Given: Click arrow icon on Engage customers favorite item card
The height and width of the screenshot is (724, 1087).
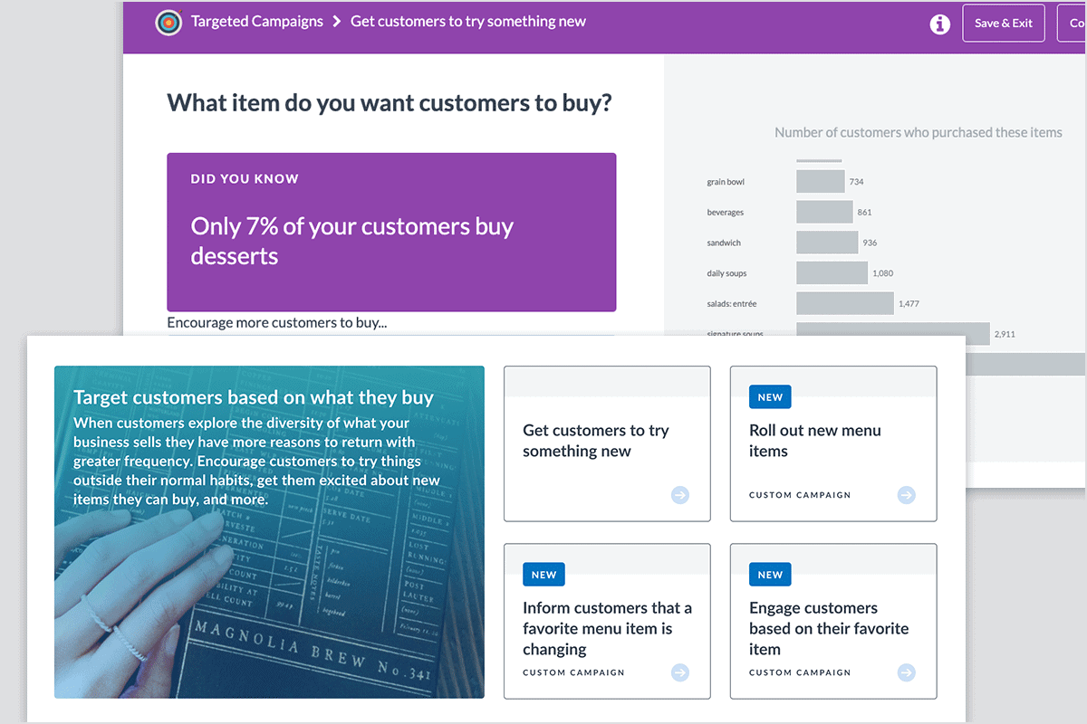Looking at the screenshot, I should pyautogui.click(x=907, y=672).
